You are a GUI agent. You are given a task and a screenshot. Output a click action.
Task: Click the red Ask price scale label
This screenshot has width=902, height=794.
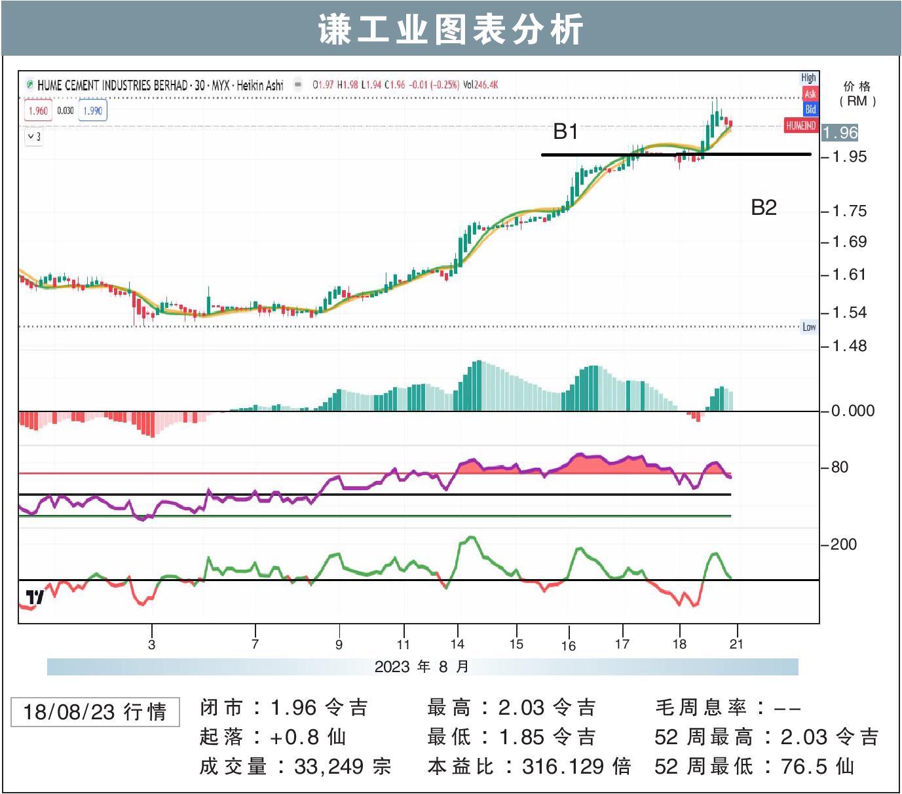810,94
